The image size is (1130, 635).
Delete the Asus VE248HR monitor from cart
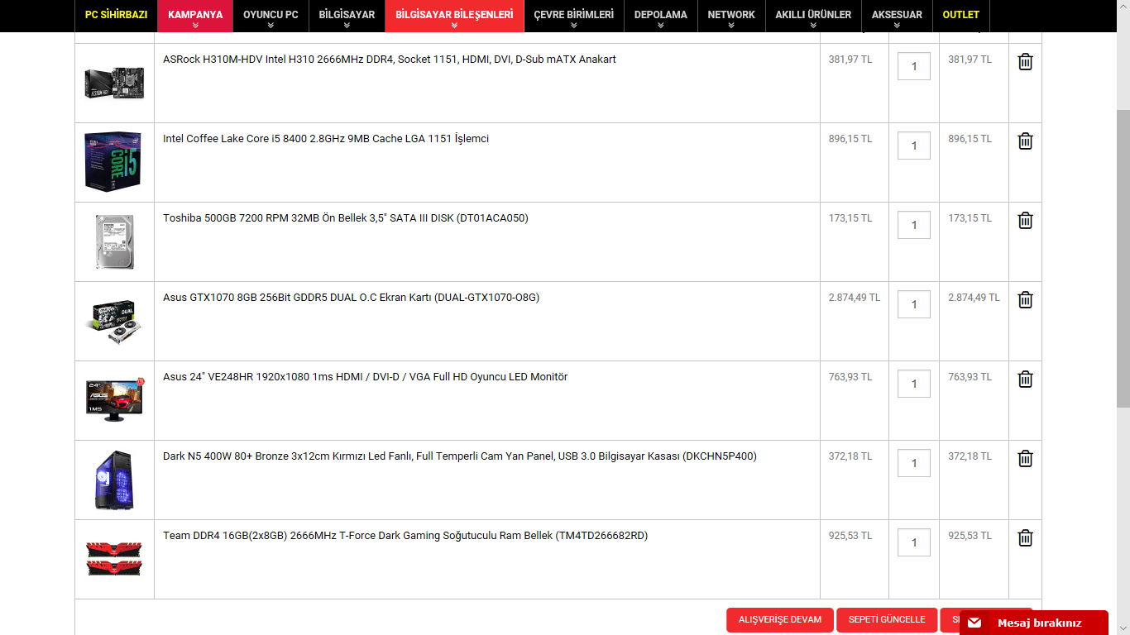click(1025, 380)
